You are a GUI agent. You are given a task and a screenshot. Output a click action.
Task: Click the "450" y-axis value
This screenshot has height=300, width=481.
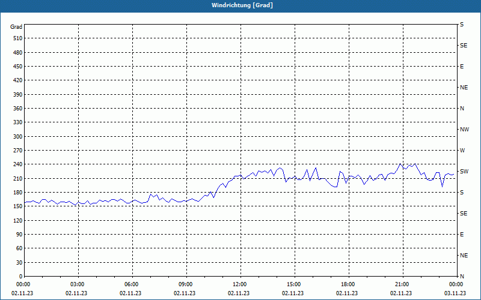(18, 67)
